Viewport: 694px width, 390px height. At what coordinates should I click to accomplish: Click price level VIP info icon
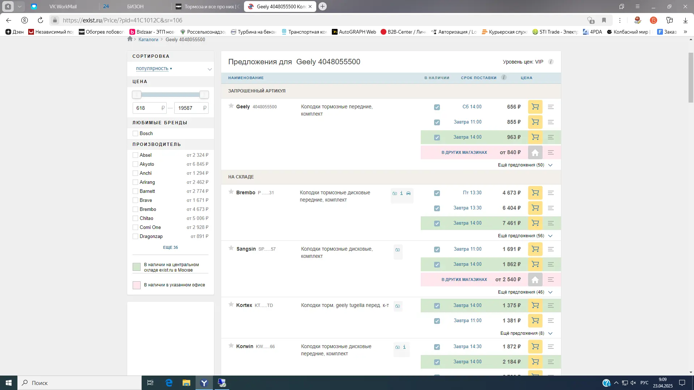click(x=551, y=62)
